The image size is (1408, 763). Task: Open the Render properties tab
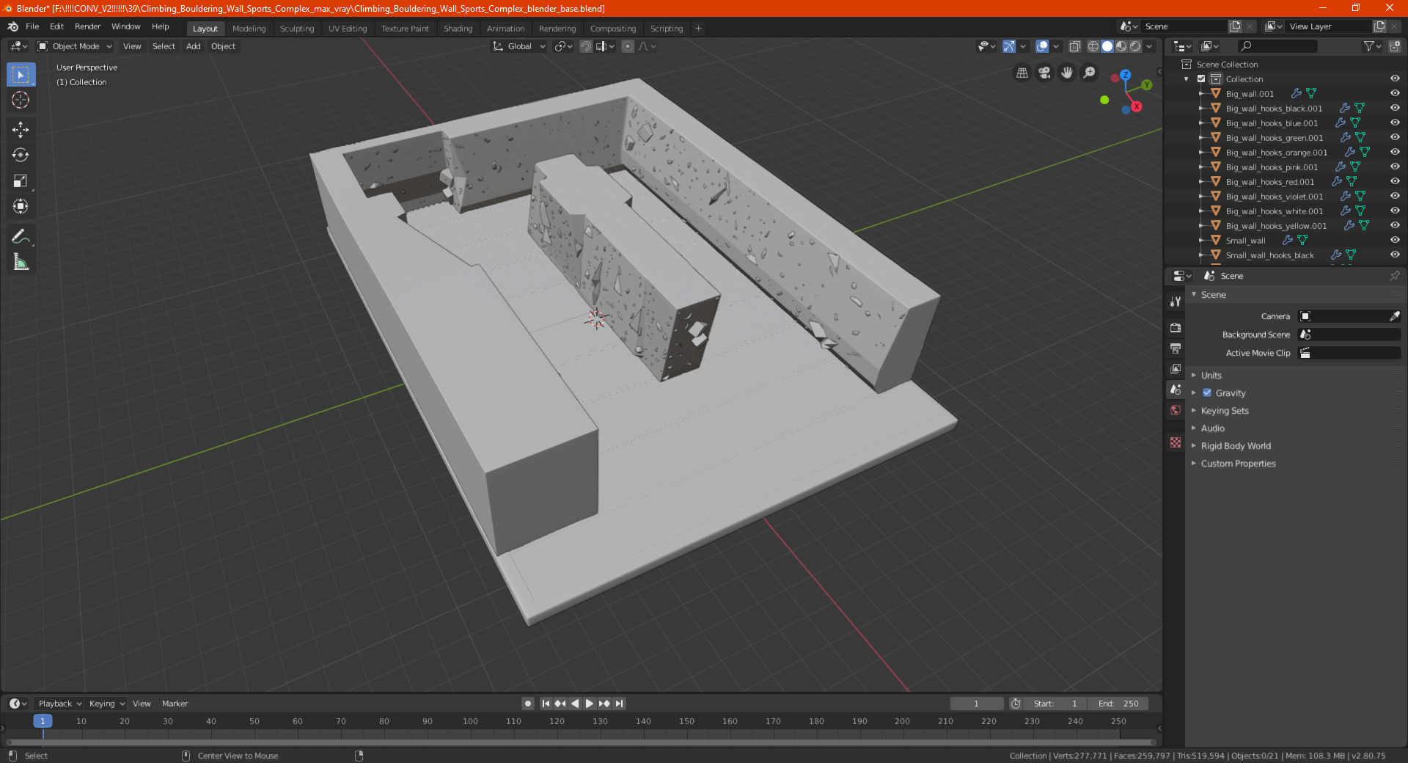point(1176,327)
